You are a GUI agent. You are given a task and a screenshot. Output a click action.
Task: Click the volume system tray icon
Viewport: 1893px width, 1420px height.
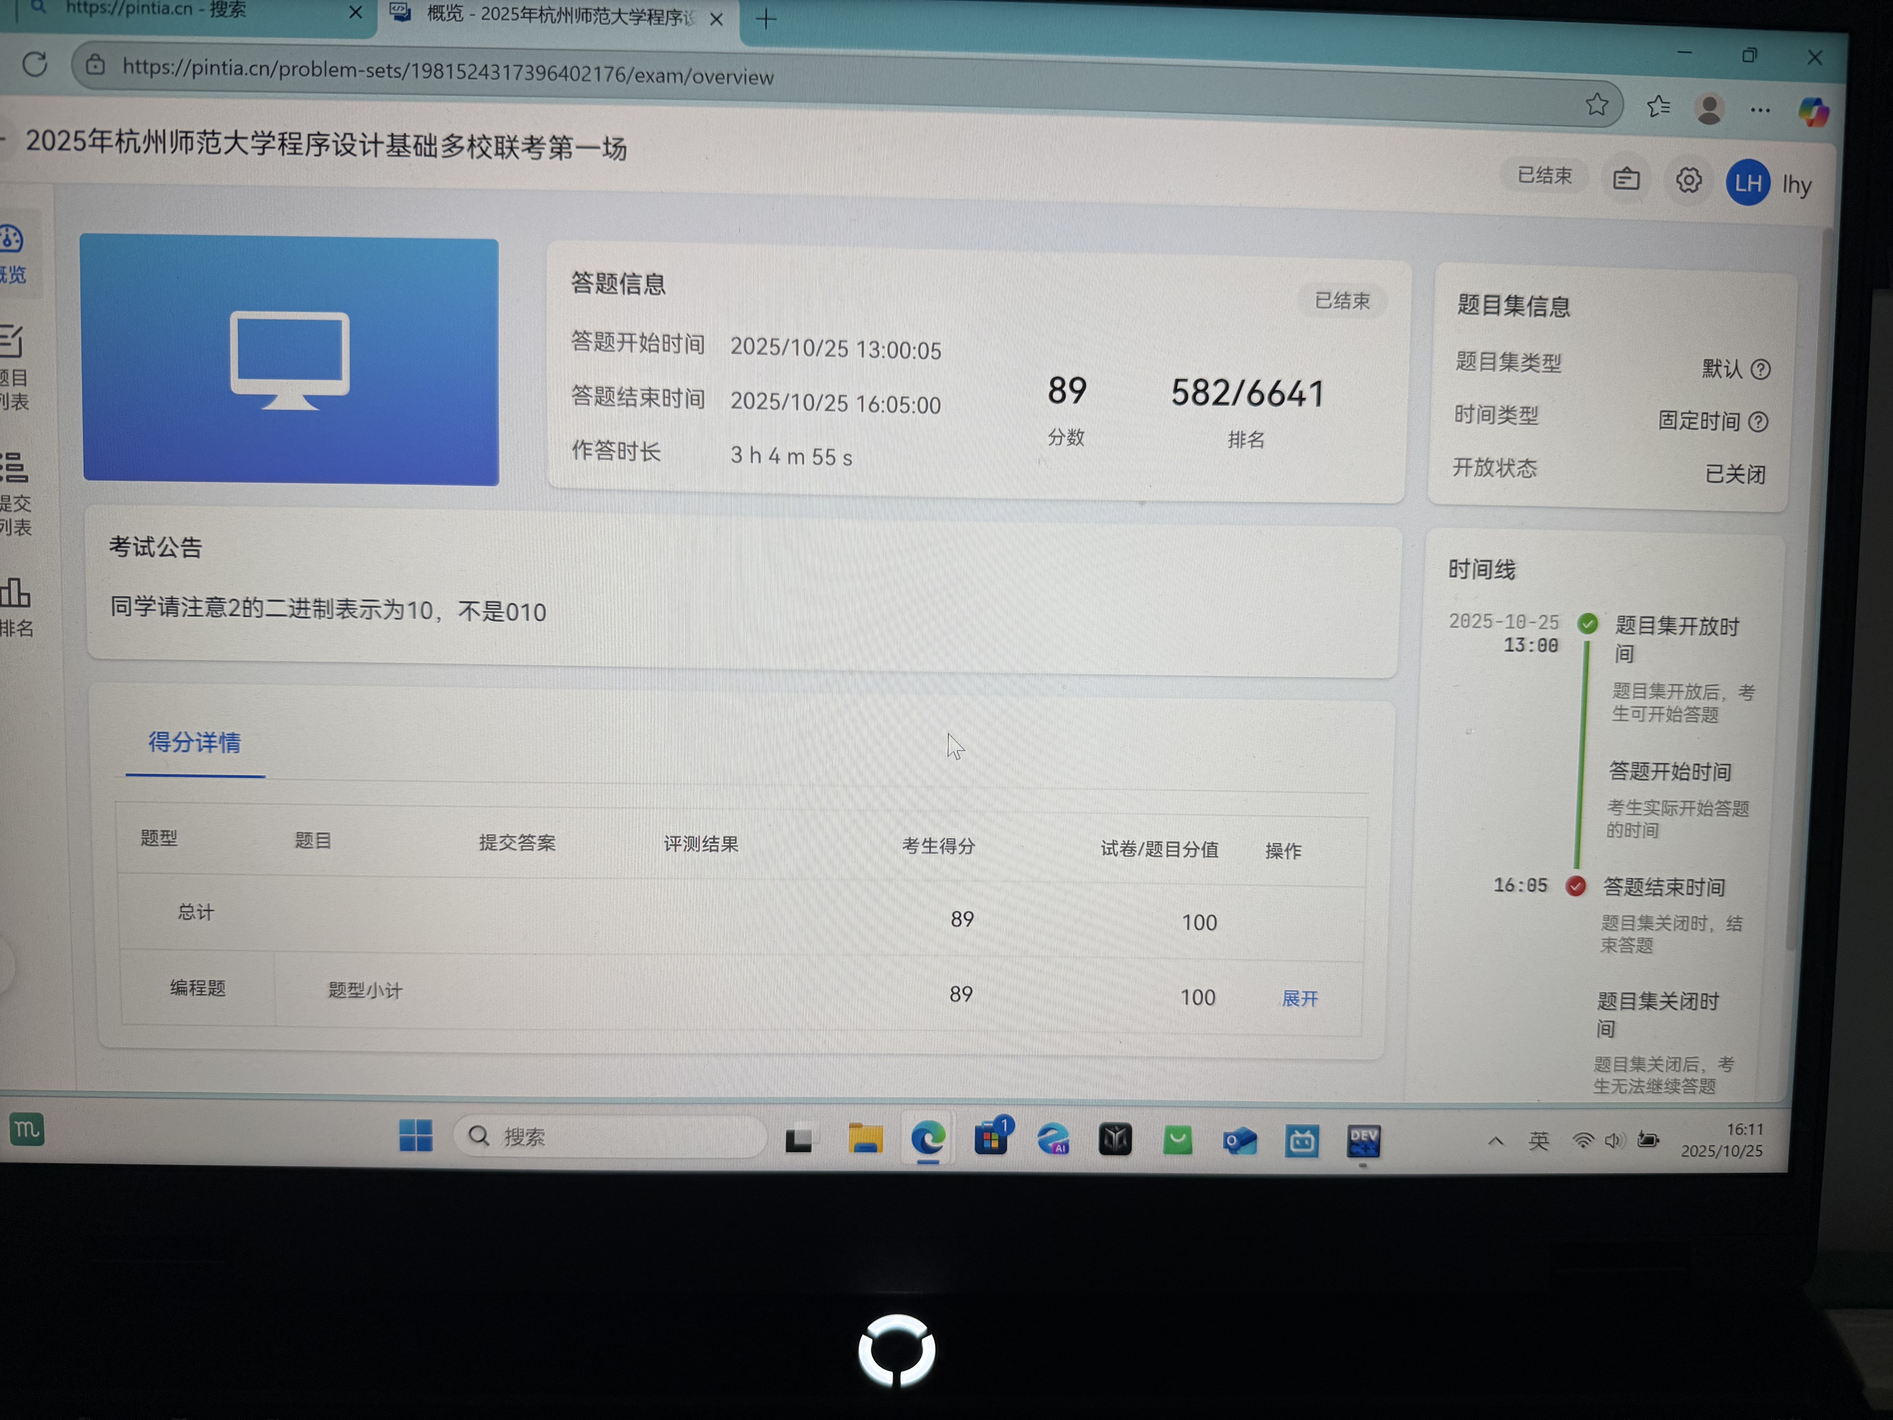1614,1140
